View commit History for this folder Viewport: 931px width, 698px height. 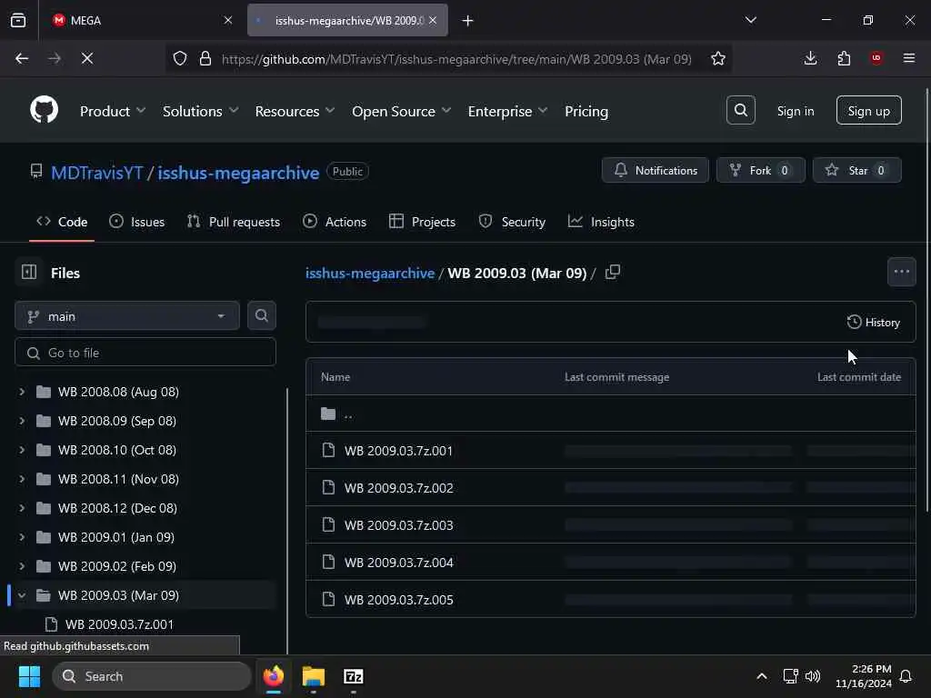873,323
